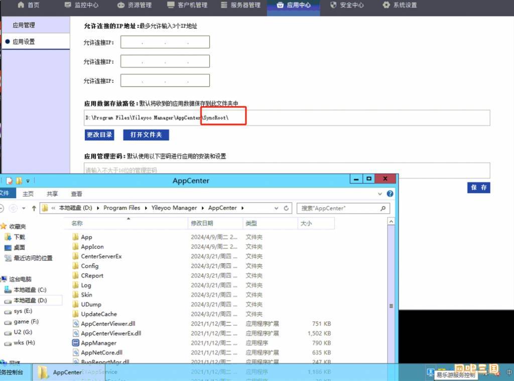The height and width of the screenshot is (381, 514).
Task: Click 本地磁盘 (D:) in address bar
Action: (x=75, y=208)
